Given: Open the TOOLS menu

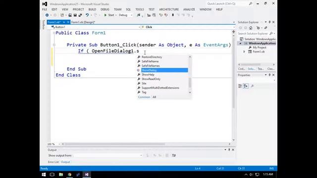Looking at the screenshot, I should 140,9.
